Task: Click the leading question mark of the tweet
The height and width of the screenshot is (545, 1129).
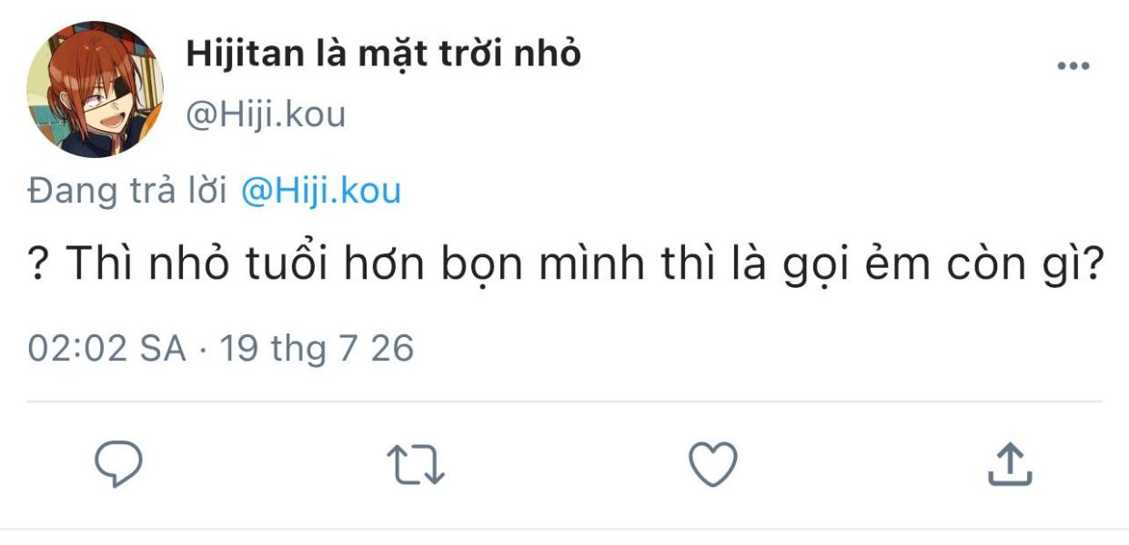Action: [38, 265]
